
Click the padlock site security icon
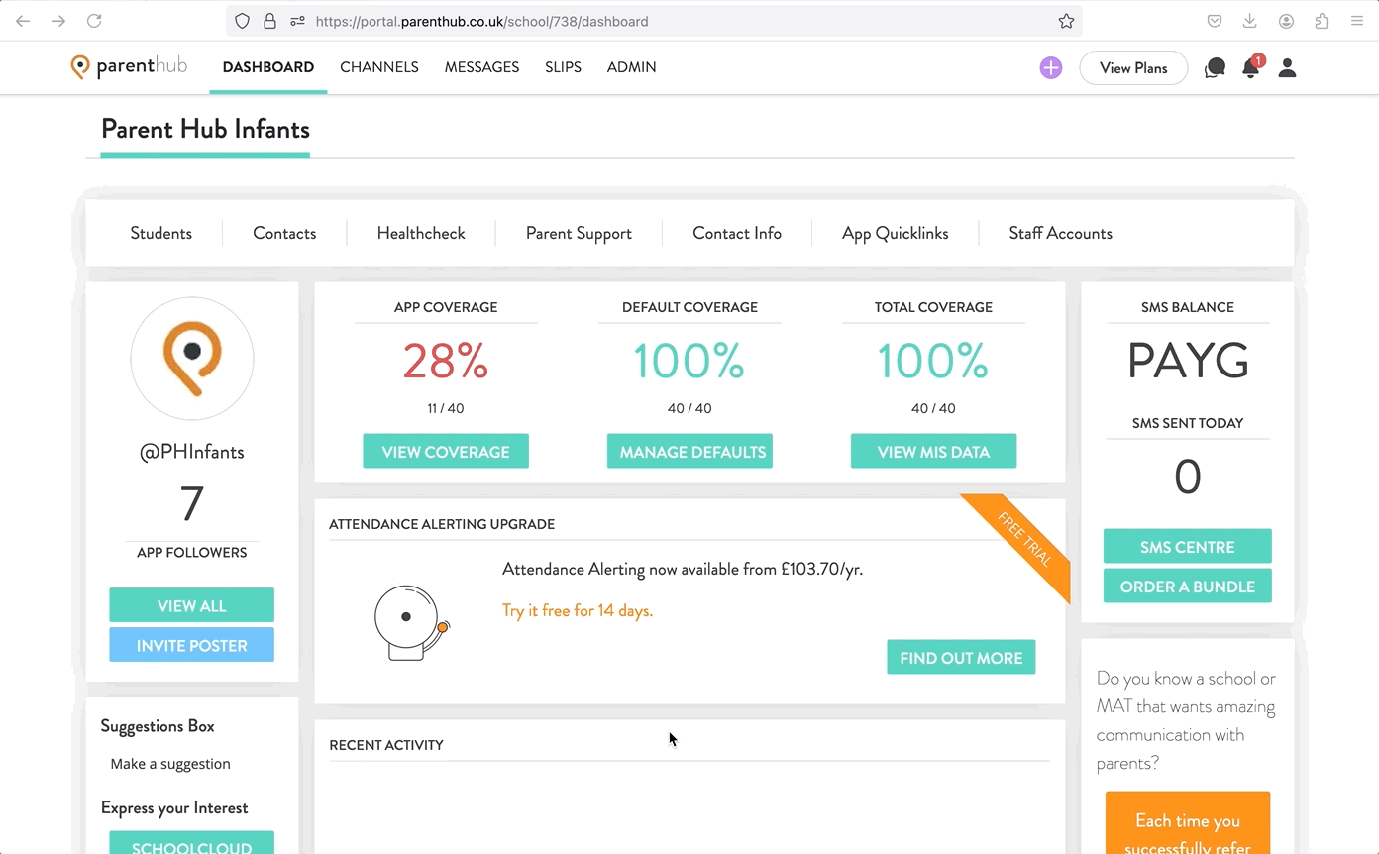pos(269,21)
